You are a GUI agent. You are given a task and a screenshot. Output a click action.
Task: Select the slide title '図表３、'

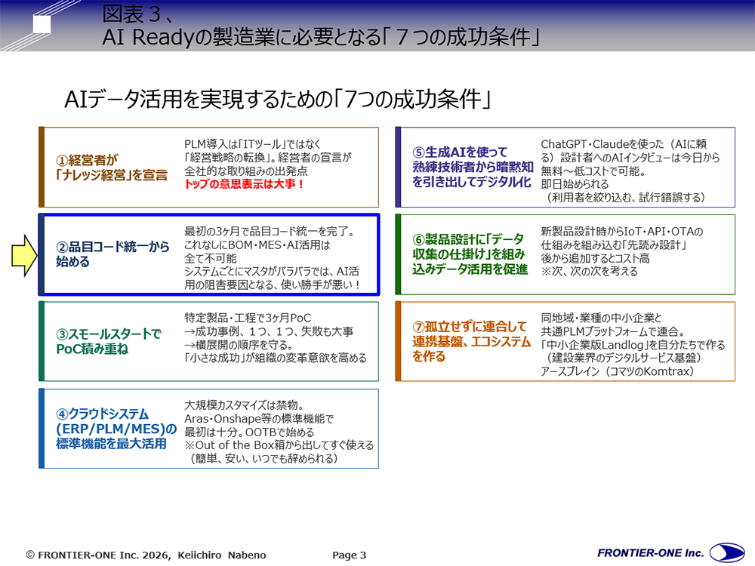point(138,14)
